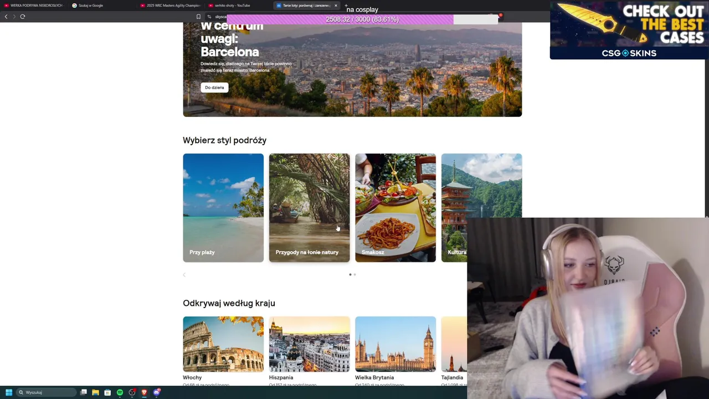Open the Windows Start menu
This screenshot has width=709, height=399.
(9, 392)
